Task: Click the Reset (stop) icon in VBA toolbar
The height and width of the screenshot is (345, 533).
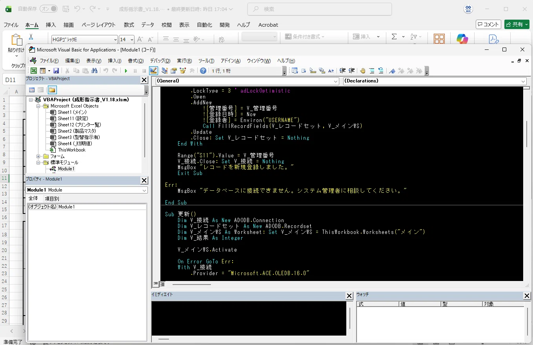Action: click(x=144, y=71)
